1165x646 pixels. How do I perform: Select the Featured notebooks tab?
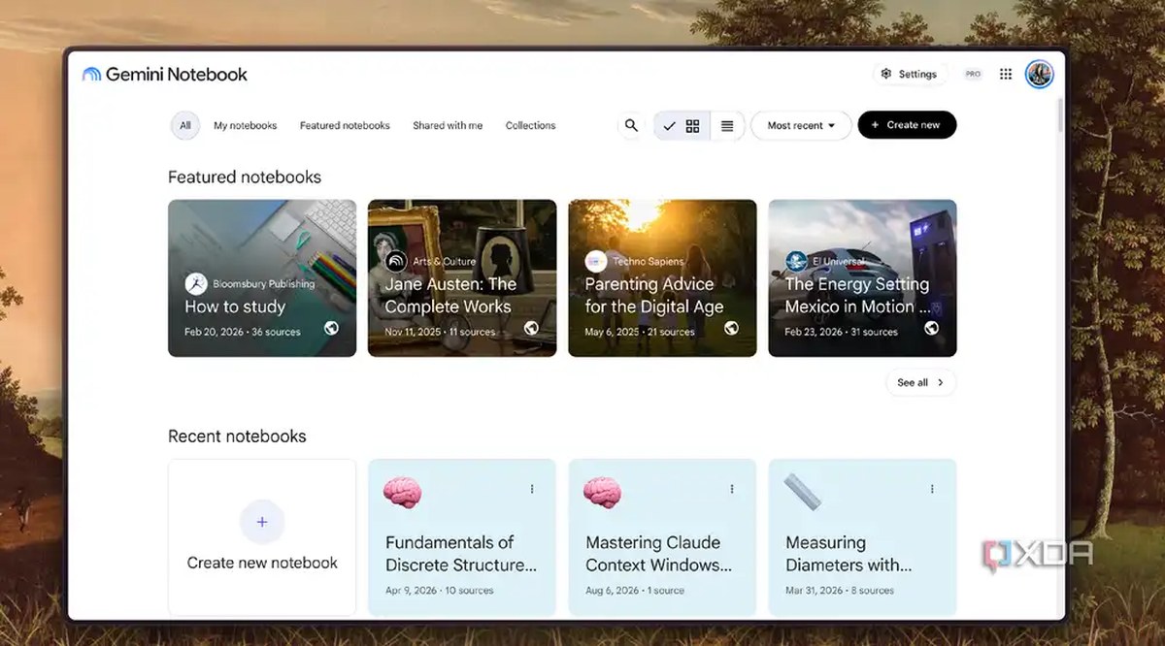(x=345, y=125)
